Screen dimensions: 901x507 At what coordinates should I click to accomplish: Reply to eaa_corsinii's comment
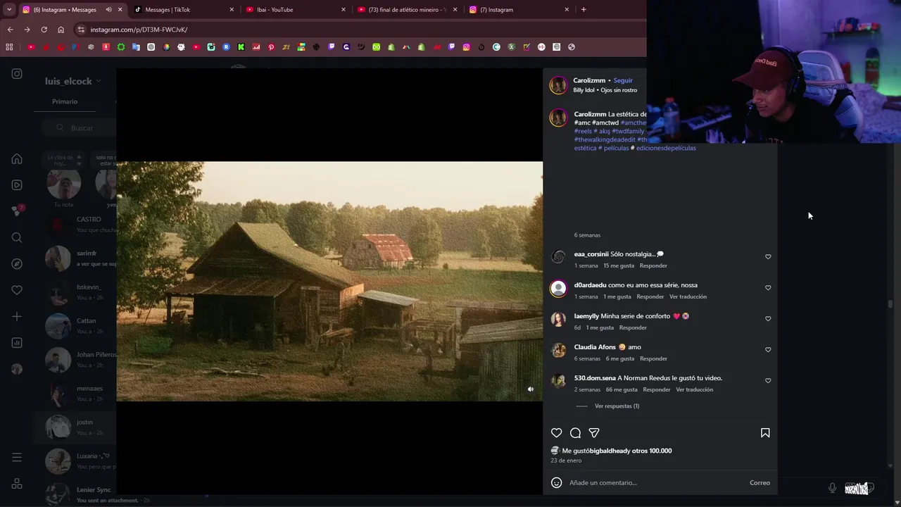pyautogui.click(x=653, y=265)
